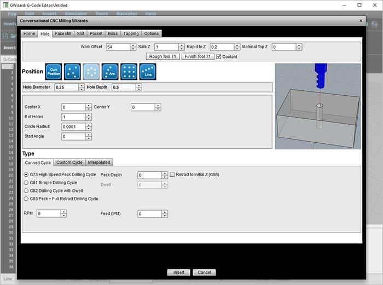Select the circle hole pattern icon

[91, 72]
